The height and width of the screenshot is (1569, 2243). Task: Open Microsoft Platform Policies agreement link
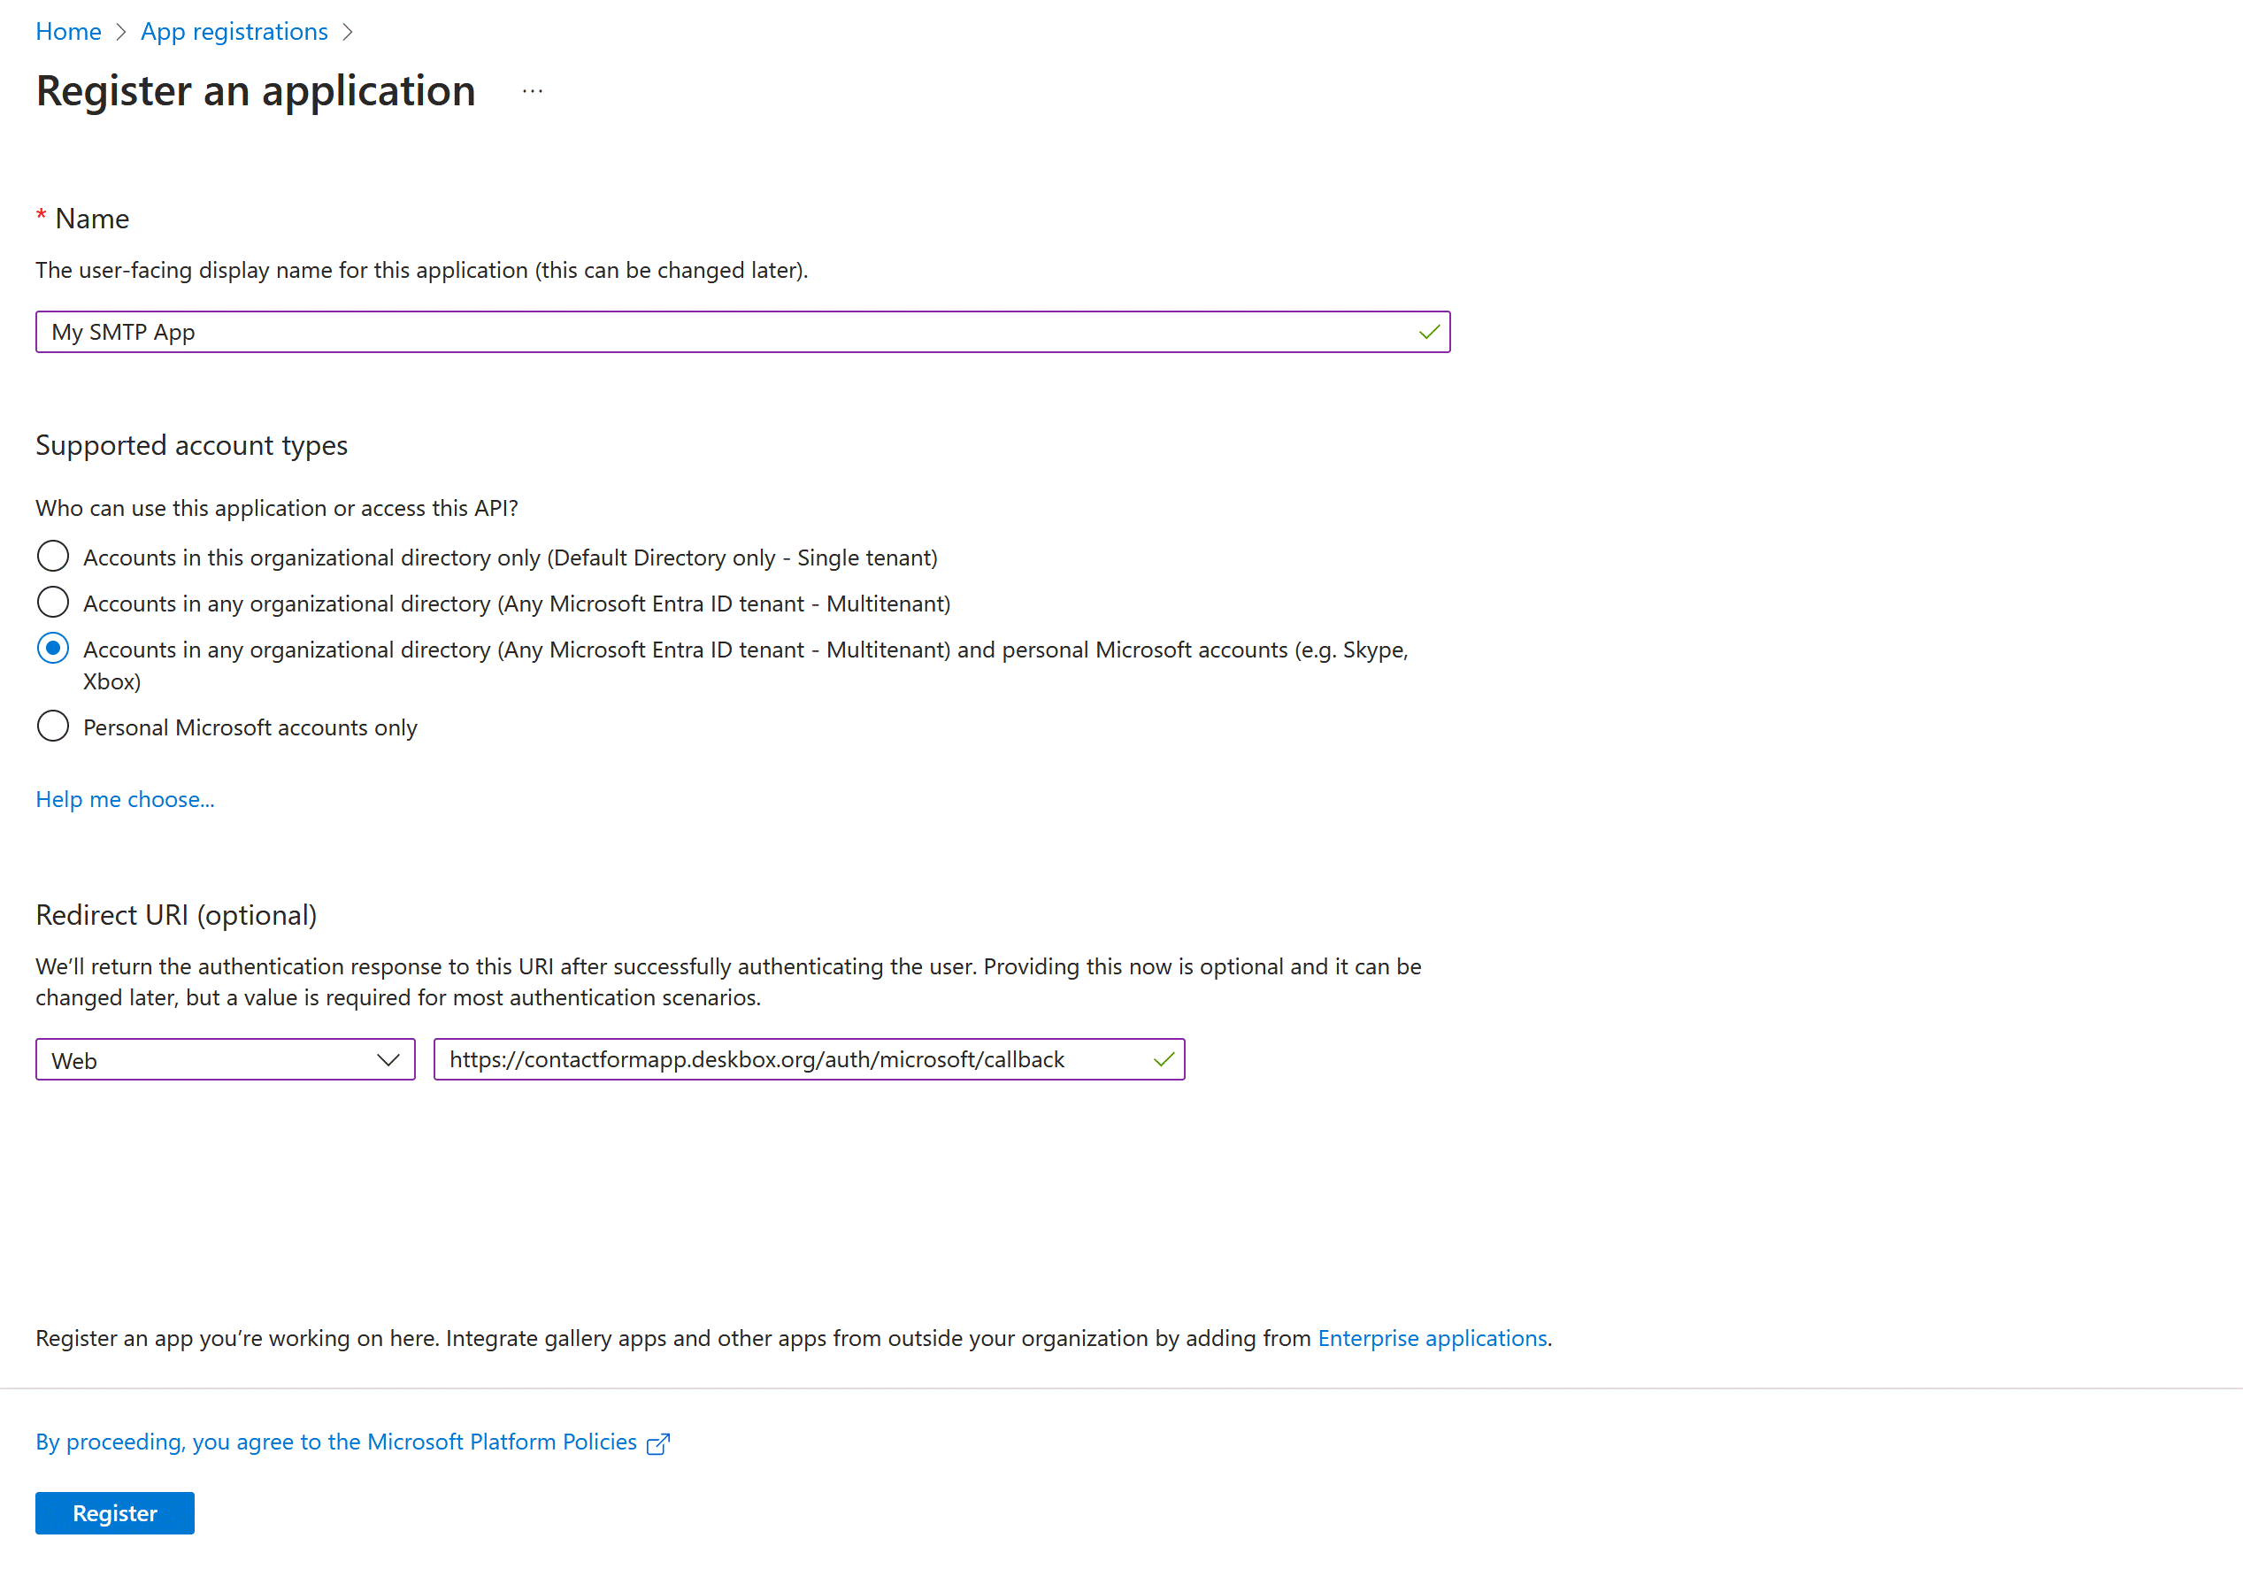336,1442
